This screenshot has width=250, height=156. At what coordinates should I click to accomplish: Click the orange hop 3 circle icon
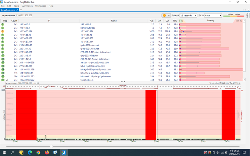(x=2, y=31)
